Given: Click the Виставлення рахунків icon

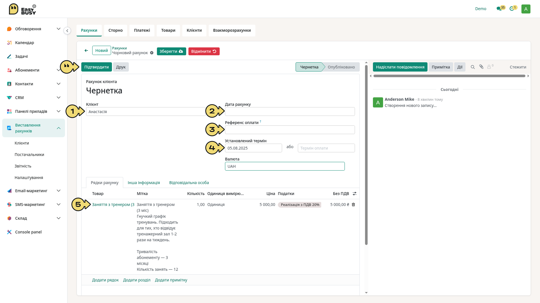Looking at the screenshot, I should 9,128.
